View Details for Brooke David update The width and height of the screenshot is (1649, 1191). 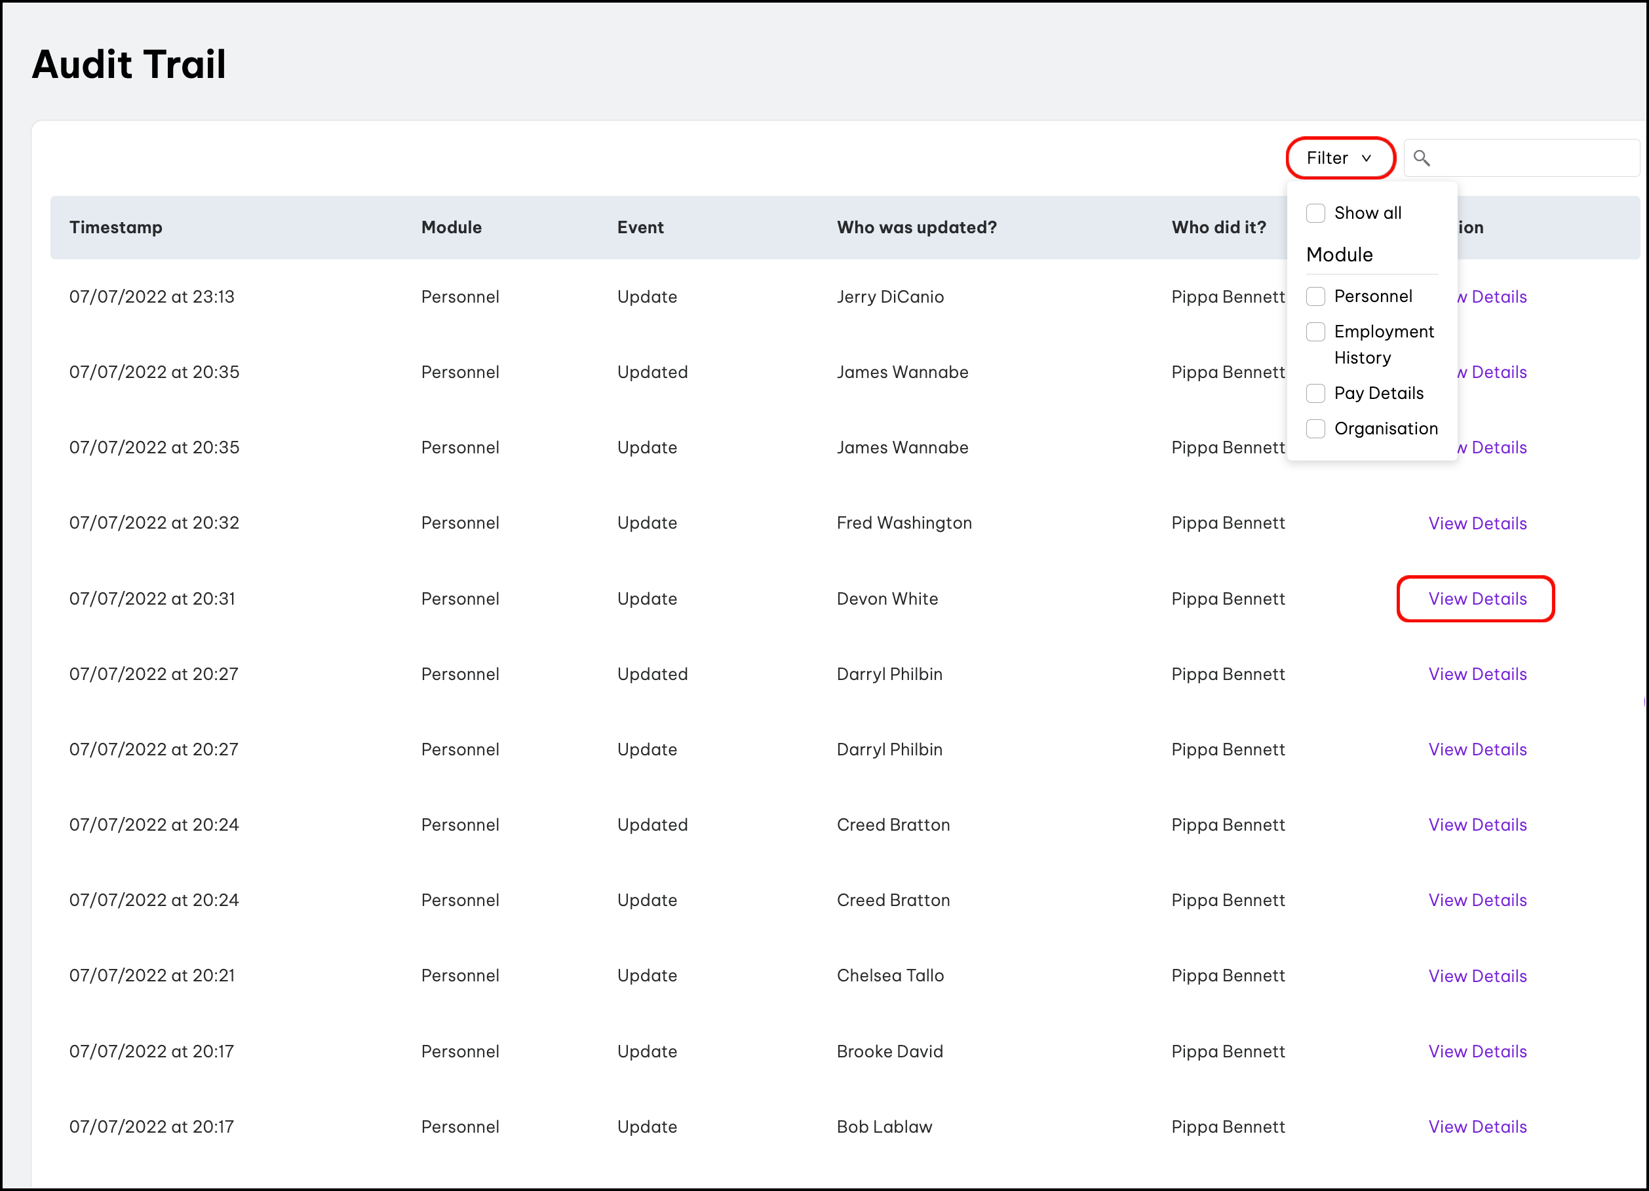(x=1477, y=1051)
